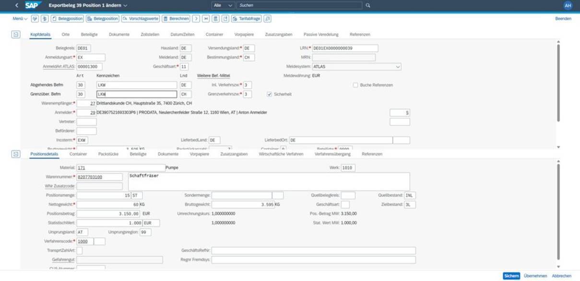Click the second Belegposition toolbar button

click(x=103, y=19)
